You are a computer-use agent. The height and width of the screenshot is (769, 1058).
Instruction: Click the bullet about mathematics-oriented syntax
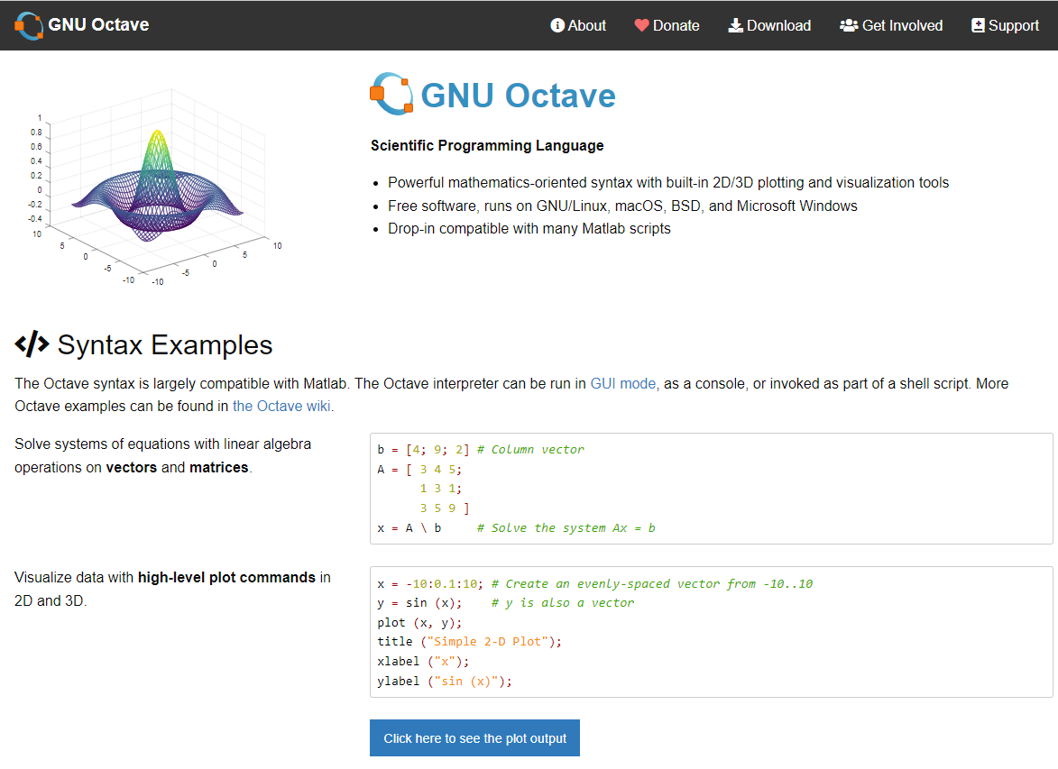pyautogui.click(x=668, y=183)
